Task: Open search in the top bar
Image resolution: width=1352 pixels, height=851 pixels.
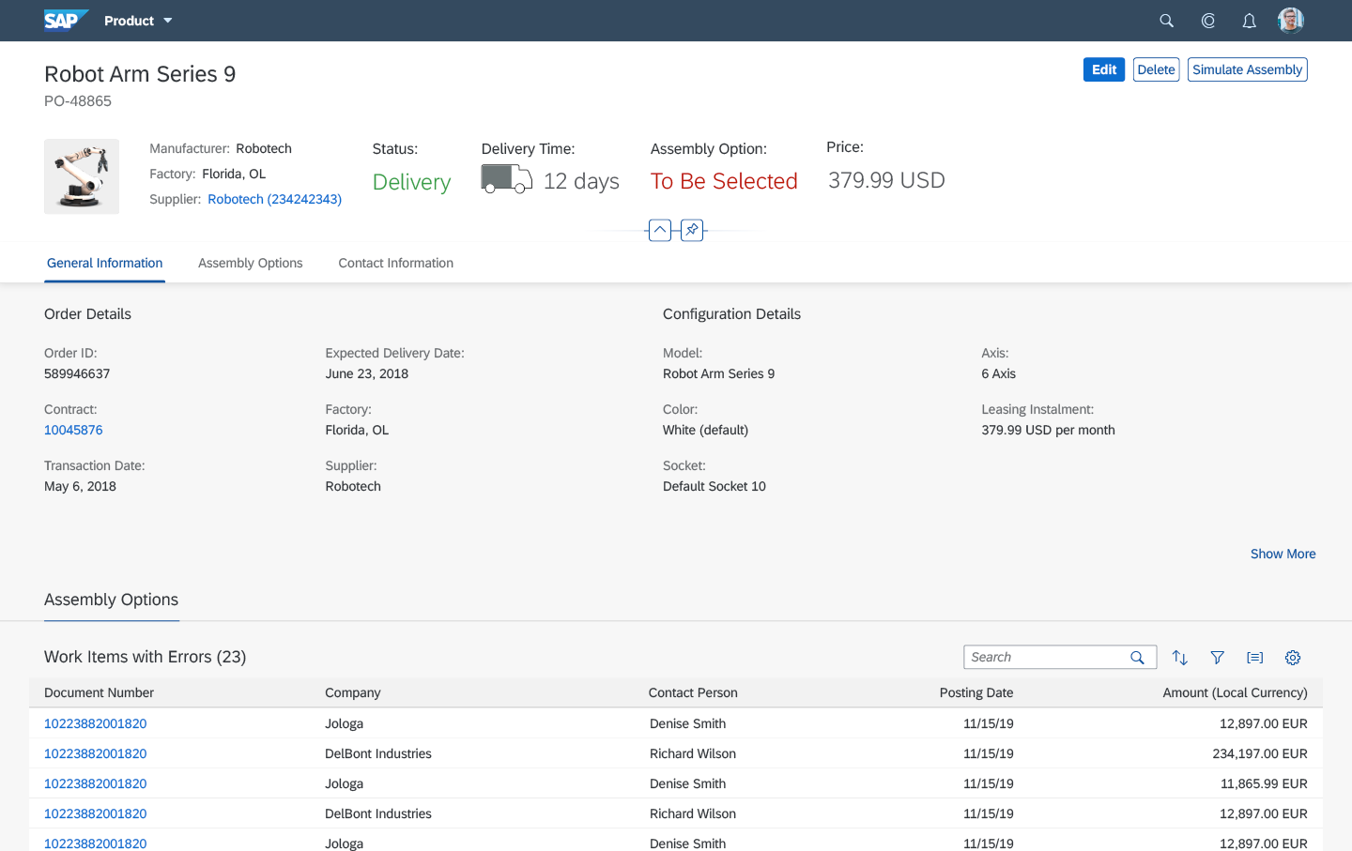Action: 1166,21
